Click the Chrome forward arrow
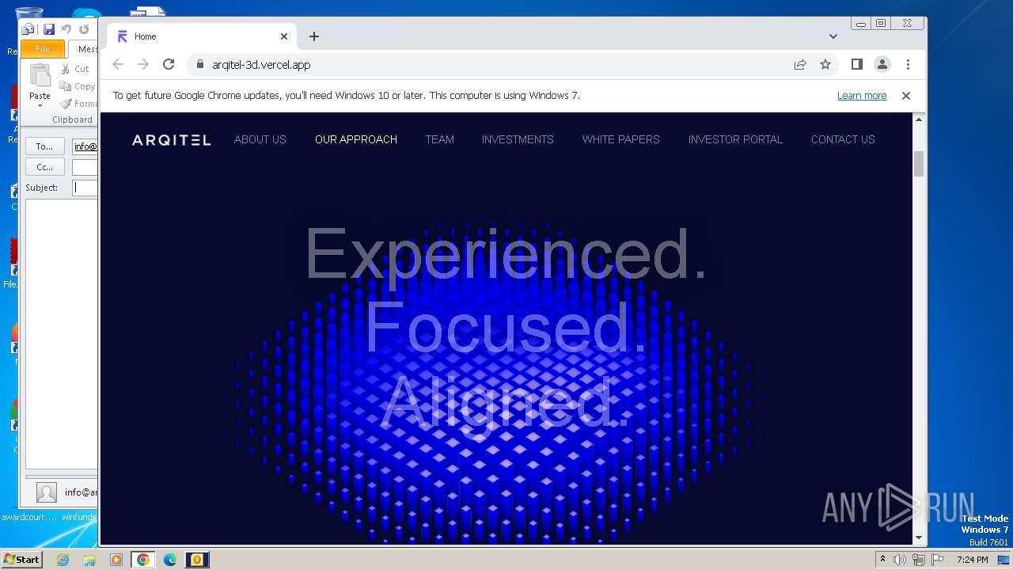Viewport: 1013px width, 570px height. [x=143, y=65]
